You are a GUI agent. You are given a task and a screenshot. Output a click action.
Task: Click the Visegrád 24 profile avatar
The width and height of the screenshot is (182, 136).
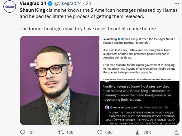pyautogui.click(x=10, y=7)
